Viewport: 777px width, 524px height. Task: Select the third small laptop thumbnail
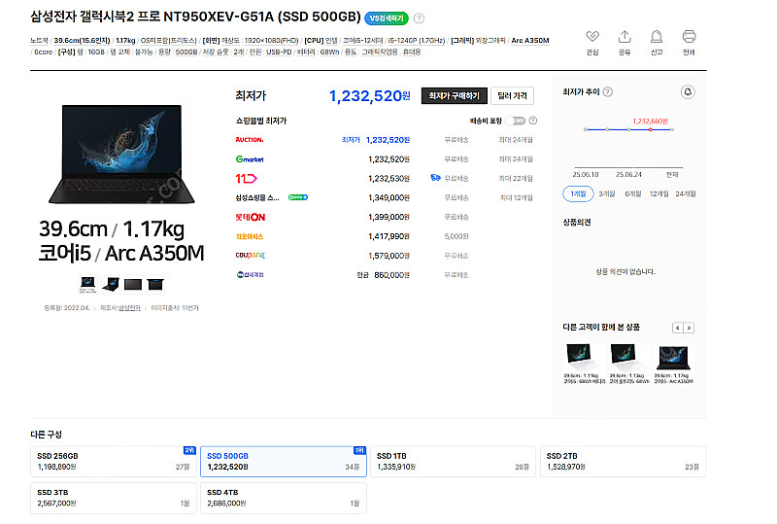click(133, 284)
